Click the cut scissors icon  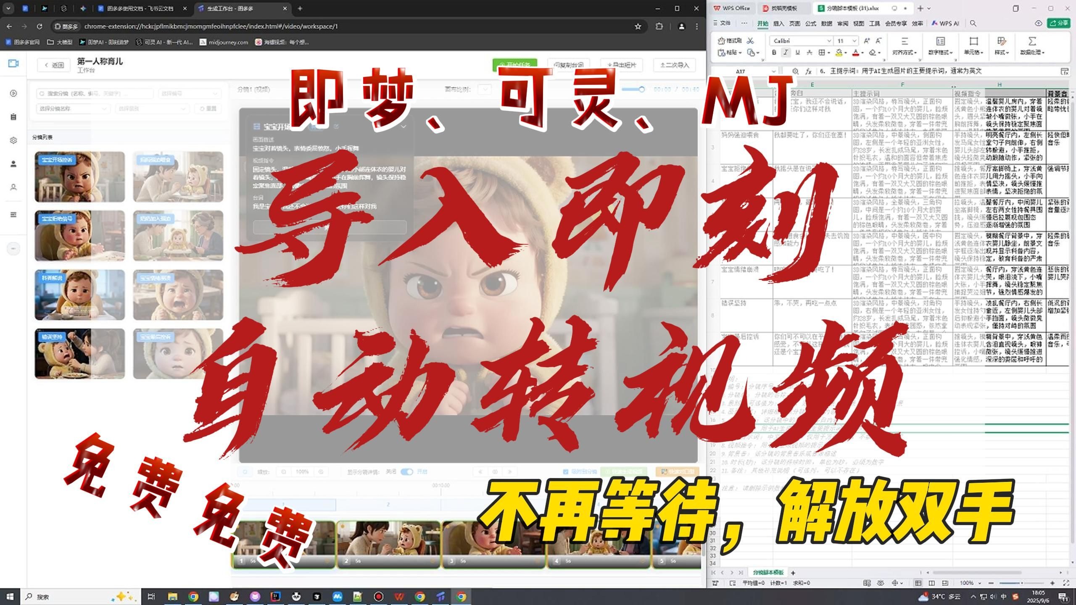pyautogui.click(x=750, y=41)
